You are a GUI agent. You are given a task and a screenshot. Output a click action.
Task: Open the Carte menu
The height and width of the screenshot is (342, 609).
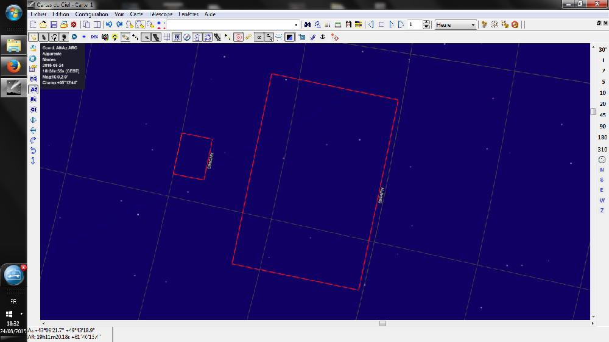coord(136,15)
